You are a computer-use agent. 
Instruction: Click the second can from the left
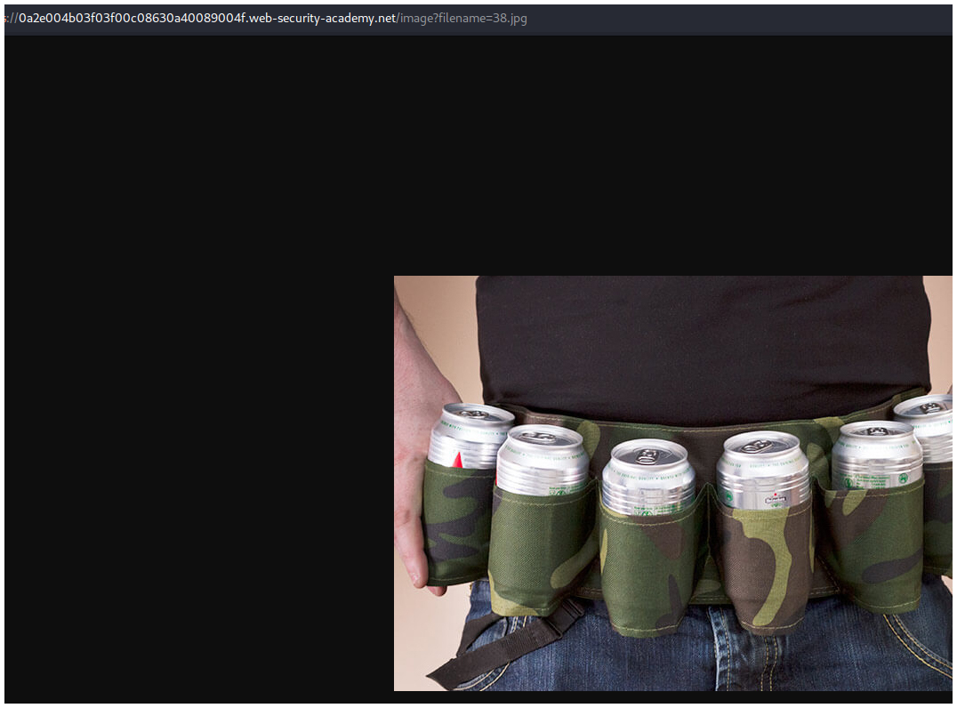coord(542,461)
